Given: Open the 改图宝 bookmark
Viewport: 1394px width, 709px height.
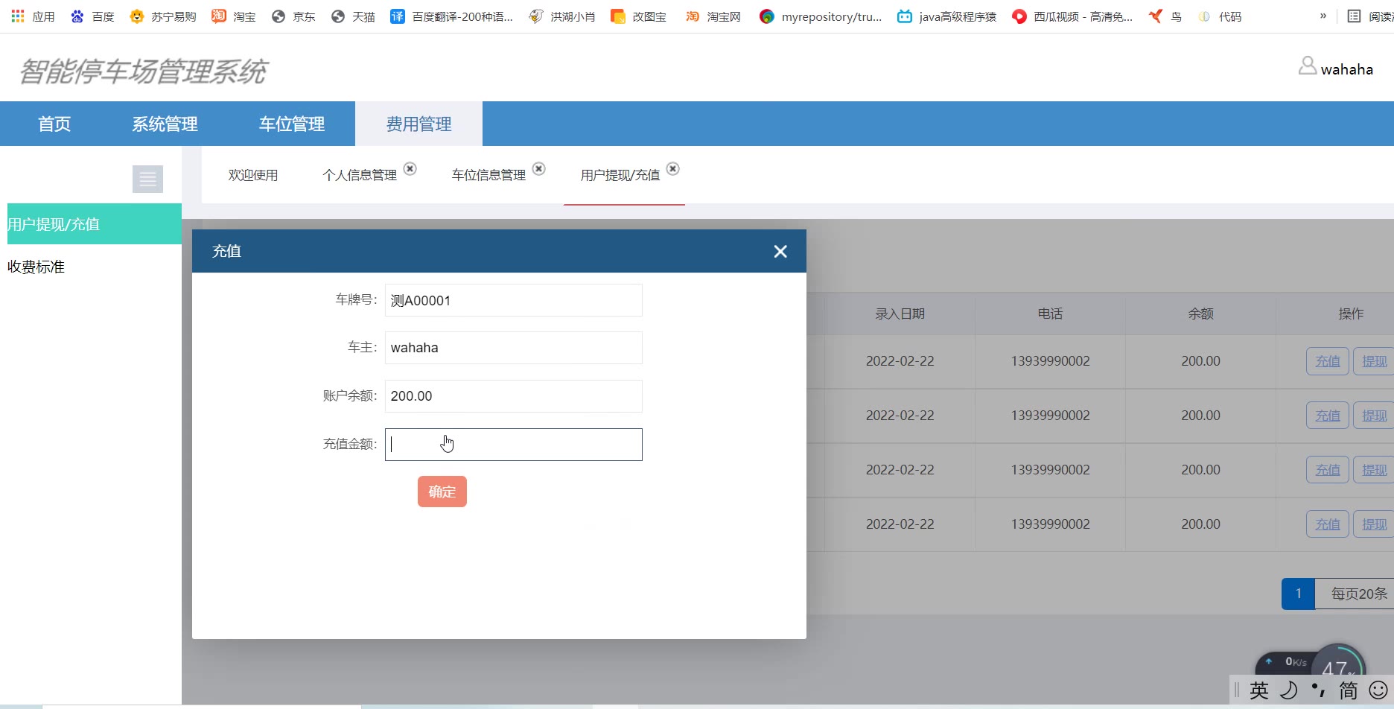Looking at the screenshot, I should 638,16.
